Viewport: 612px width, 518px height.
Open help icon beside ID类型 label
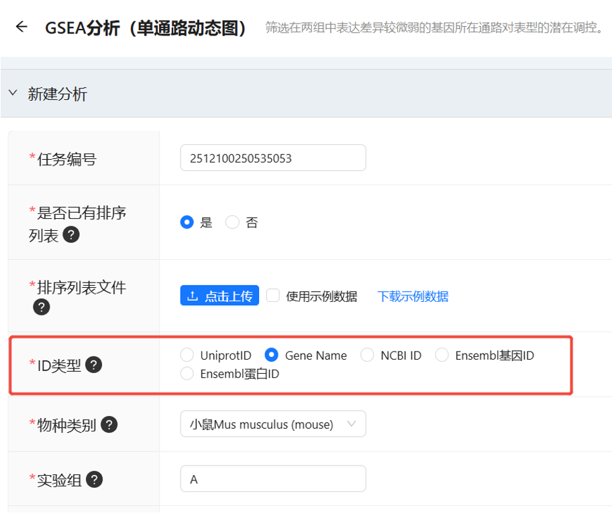pyautogui.click(x=93, y=364)
